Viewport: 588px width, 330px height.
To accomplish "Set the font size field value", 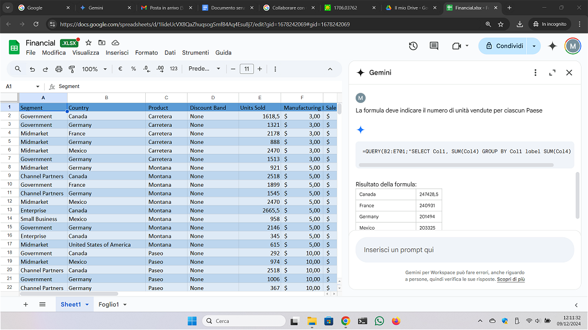I will (x=246, y=69).
